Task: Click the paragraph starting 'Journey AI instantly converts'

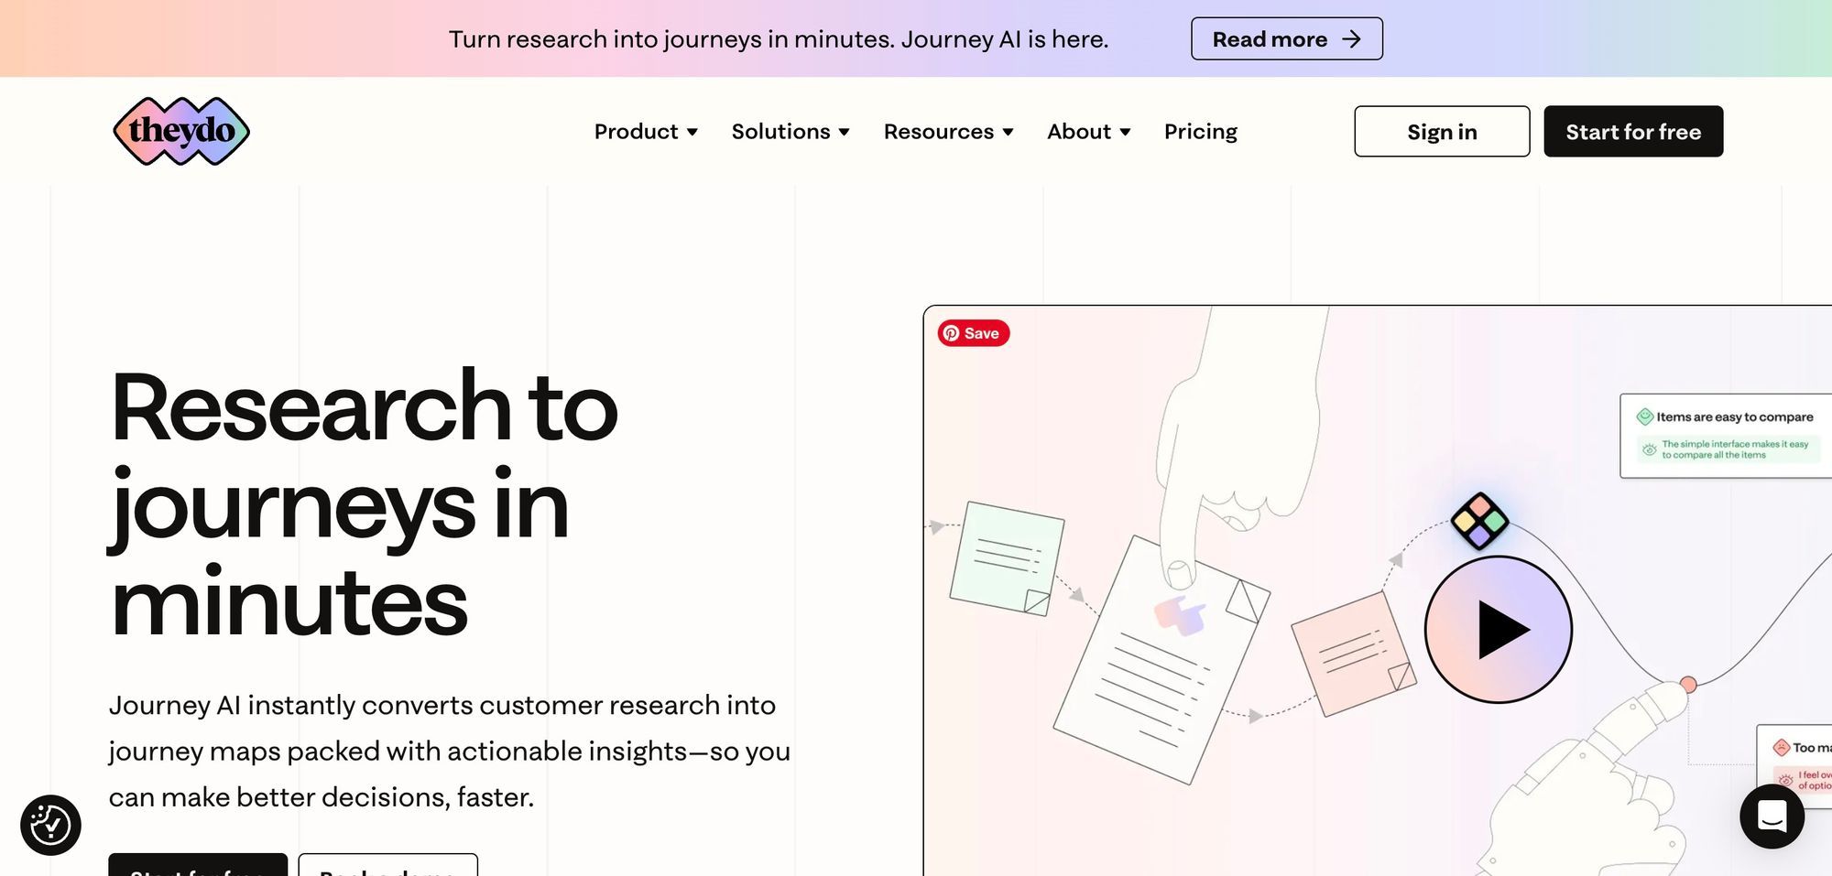Action: coord(449,751)
